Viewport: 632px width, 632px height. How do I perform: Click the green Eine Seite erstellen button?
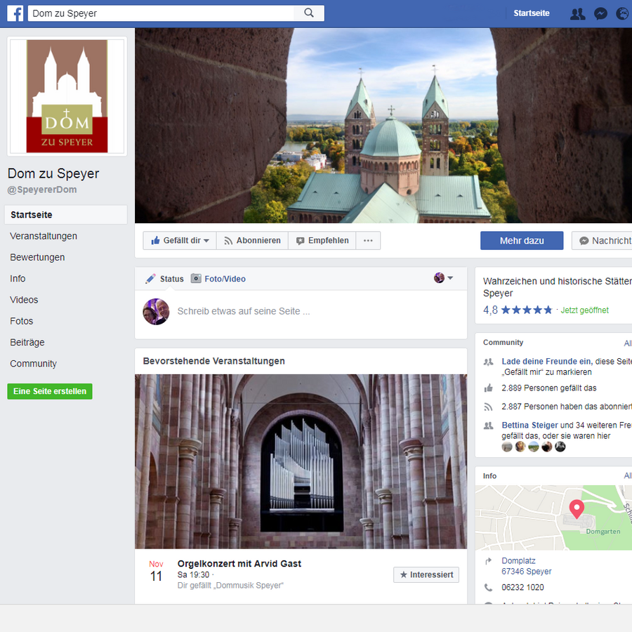(50, 391)
